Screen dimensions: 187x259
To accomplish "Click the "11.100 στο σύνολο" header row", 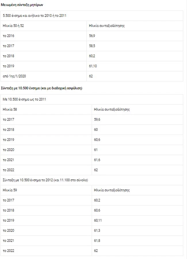I will 45,180.
